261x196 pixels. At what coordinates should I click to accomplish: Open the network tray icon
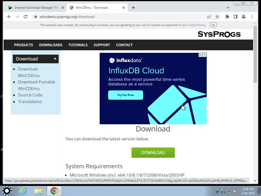pos(229,191)
